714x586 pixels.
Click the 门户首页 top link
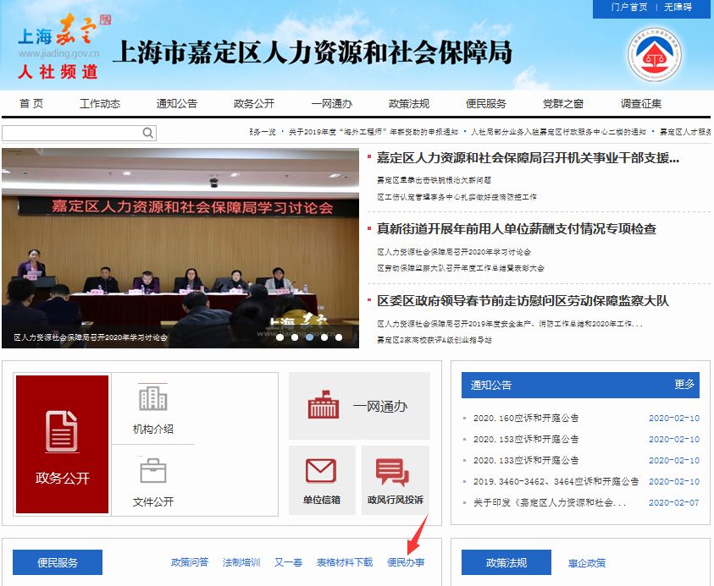pyautogui.click(x=628, y=7)
